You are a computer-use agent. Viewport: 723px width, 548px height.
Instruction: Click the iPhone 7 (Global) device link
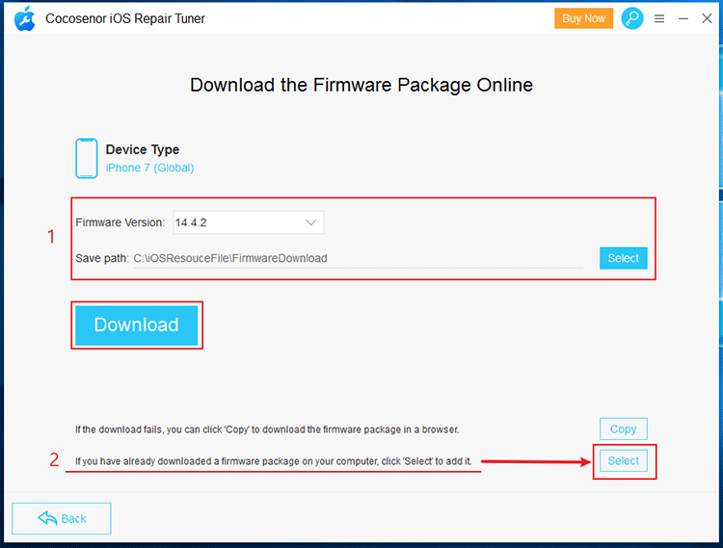click(x=149, y=168)
